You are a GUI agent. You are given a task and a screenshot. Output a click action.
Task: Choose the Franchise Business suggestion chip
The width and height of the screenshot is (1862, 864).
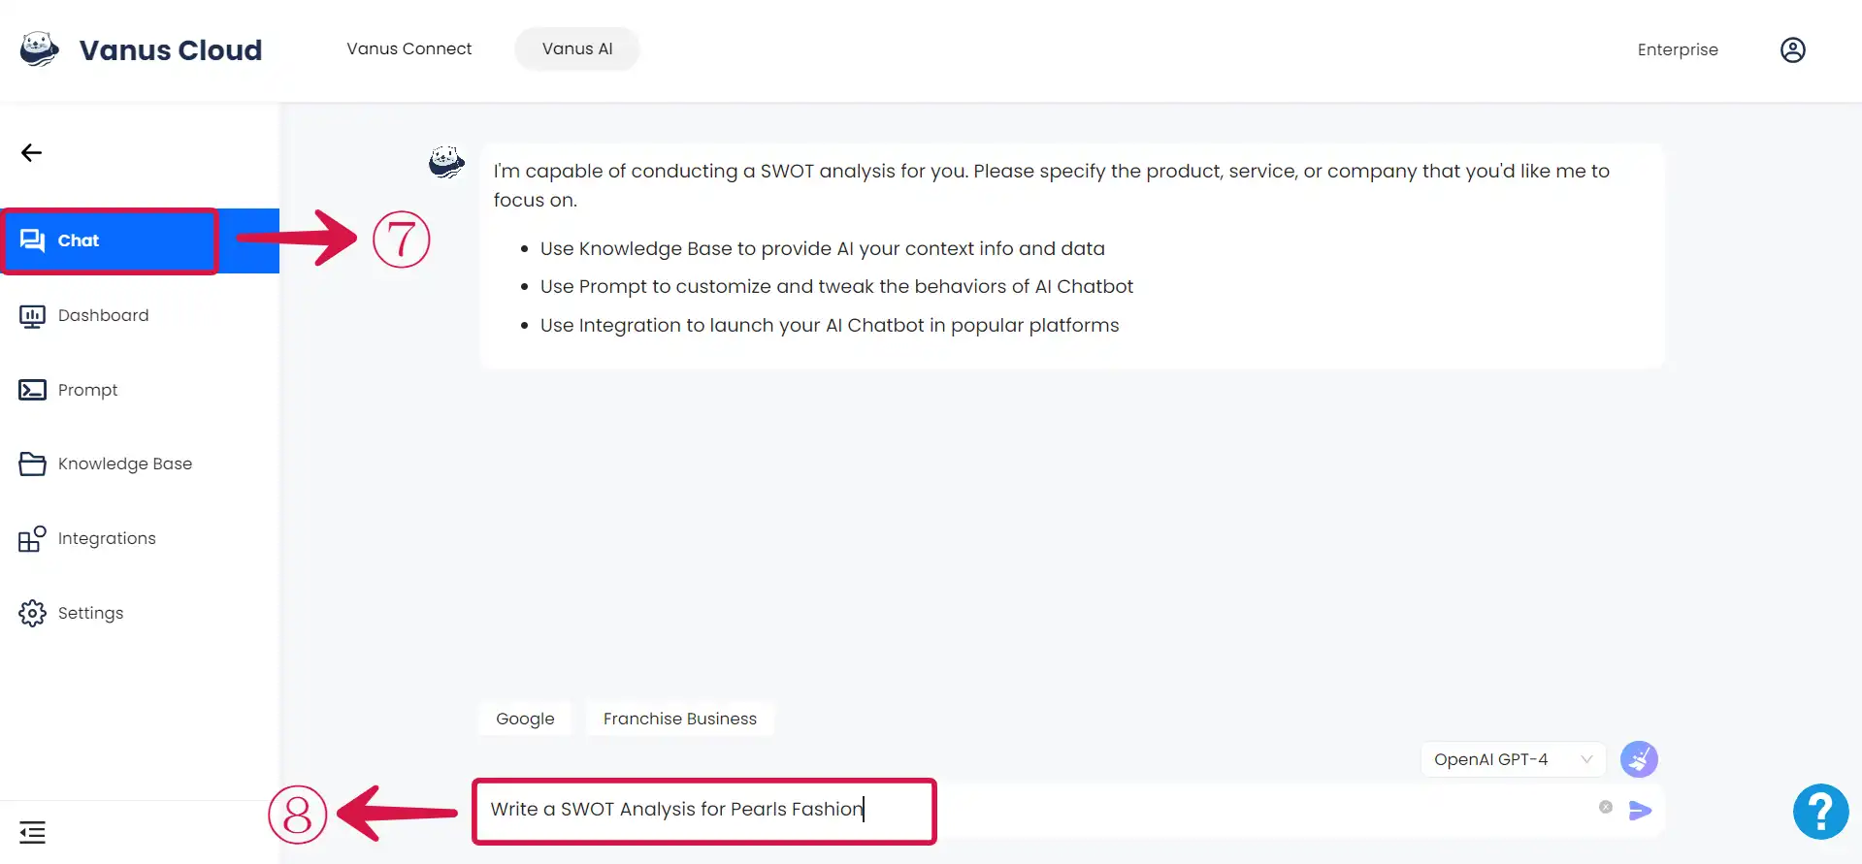679,719
